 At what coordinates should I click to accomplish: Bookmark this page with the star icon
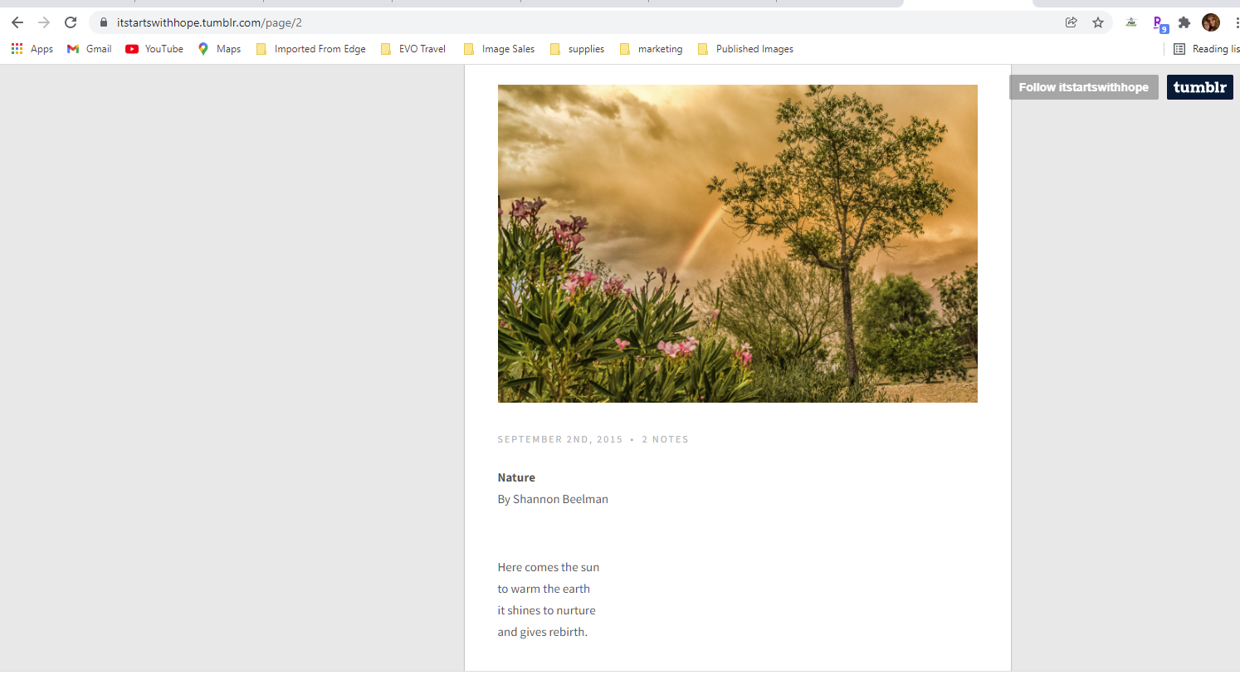coord(1098,22)
